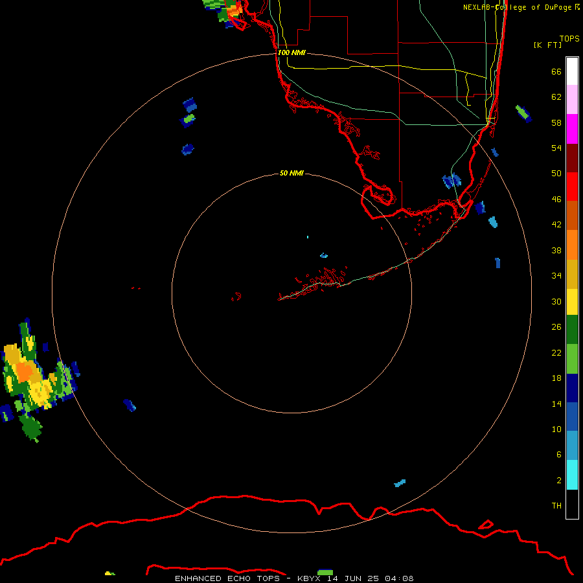
Task: Click the legend value 38
Action: click(556, 250)
